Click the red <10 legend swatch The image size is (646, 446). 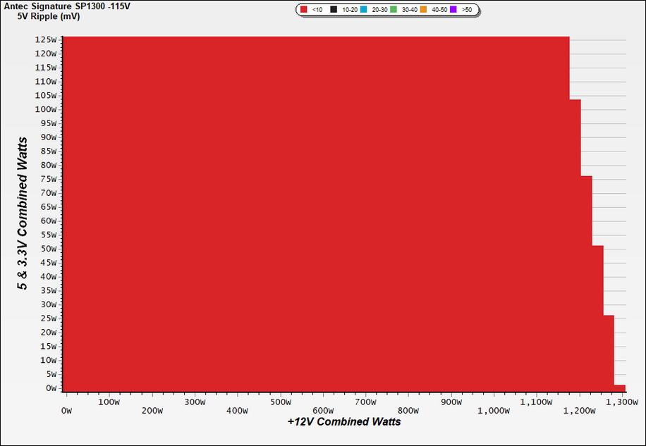pos(304,9)
